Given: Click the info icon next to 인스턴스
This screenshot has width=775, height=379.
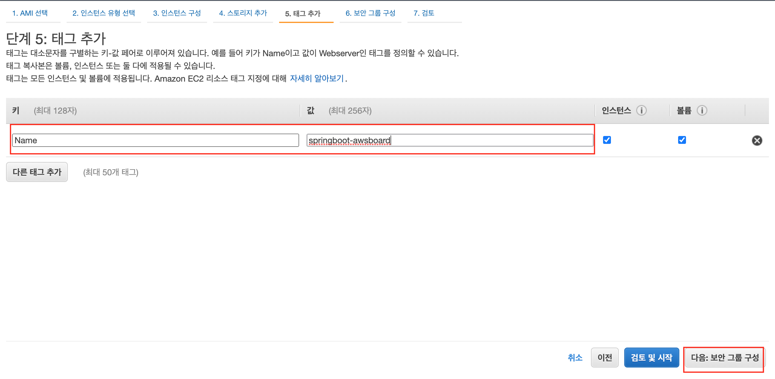Looking at the screenshot, I should [641, 110].
